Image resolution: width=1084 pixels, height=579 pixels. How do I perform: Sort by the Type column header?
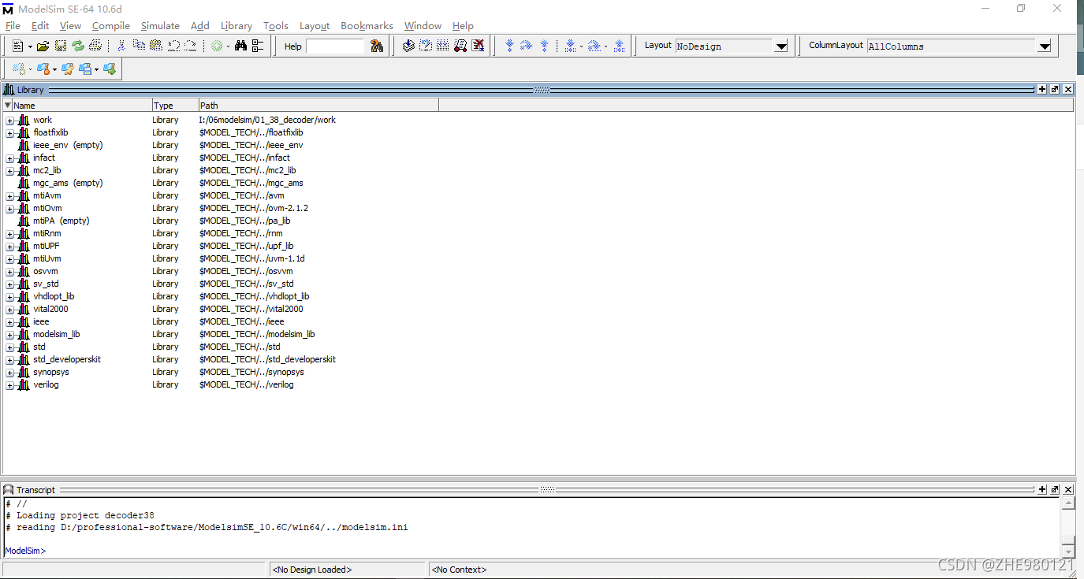click(x=175, y=106)
